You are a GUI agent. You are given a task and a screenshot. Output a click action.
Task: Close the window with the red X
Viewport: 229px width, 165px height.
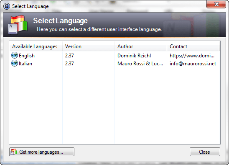(x=216, y=4)
